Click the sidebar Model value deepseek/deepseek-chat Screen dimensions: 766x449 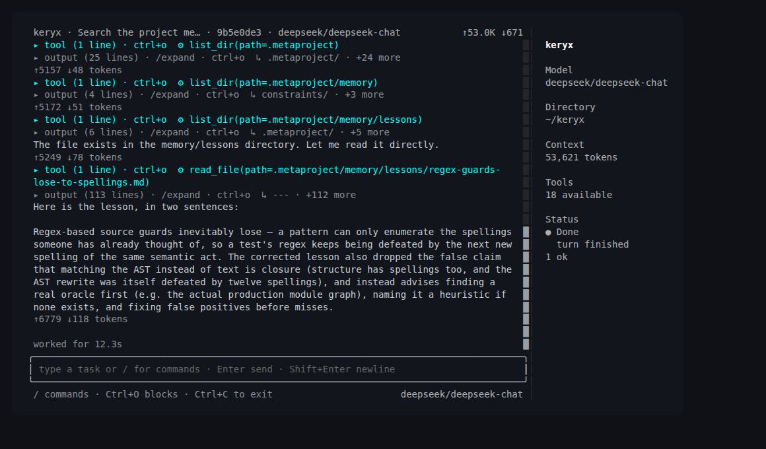(x=606, y=83)
